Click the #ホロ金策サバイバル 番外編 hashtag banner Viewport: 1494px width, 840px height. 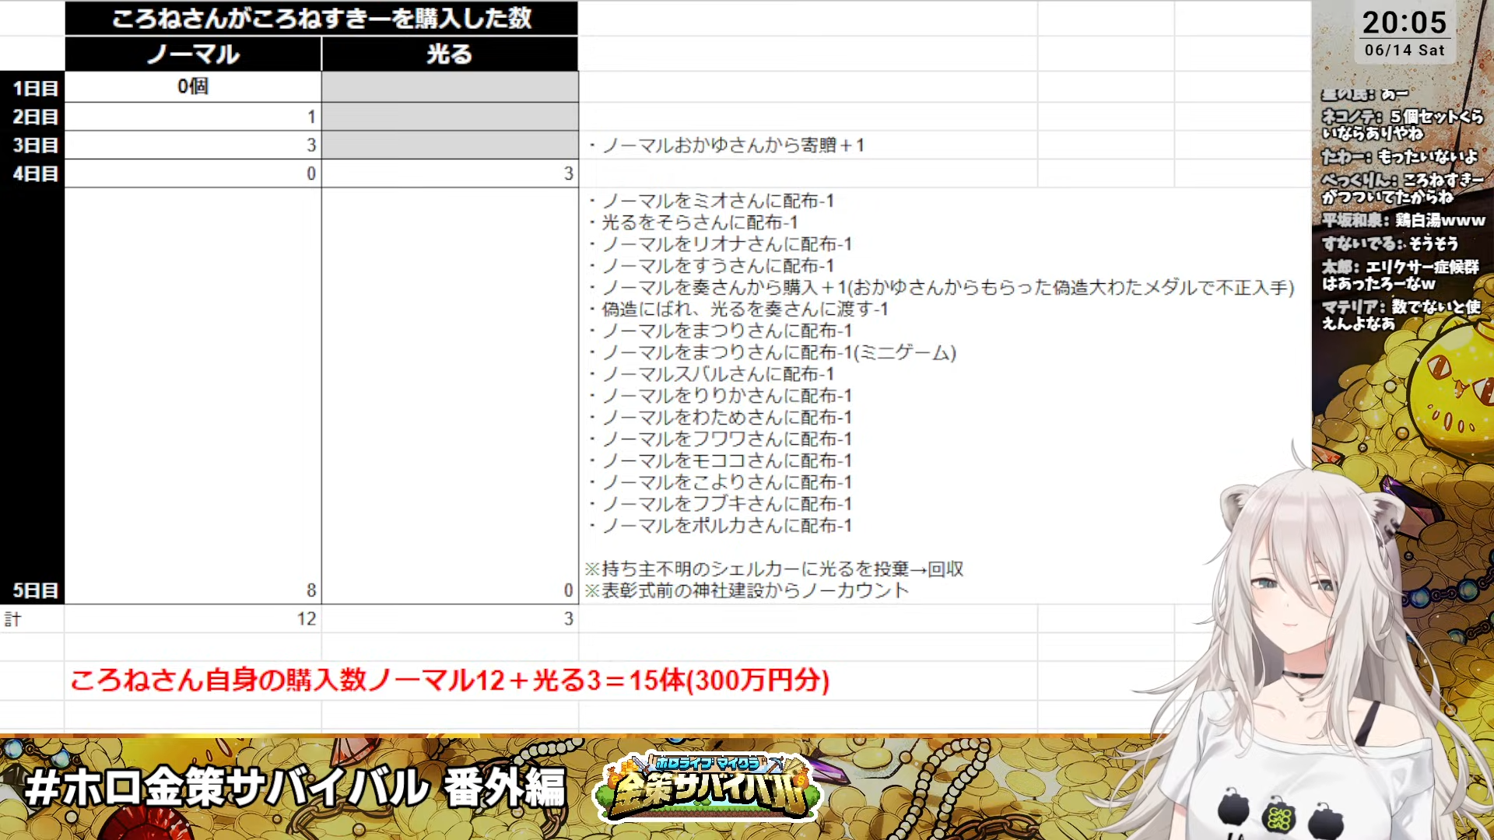click(294, 789)
